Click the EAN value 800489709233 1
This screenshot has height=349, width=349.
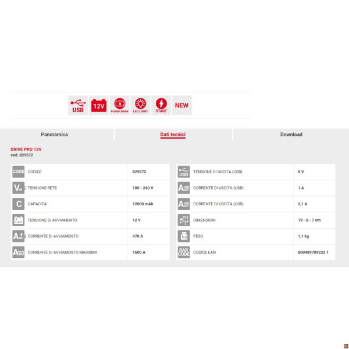click(312, 252)
